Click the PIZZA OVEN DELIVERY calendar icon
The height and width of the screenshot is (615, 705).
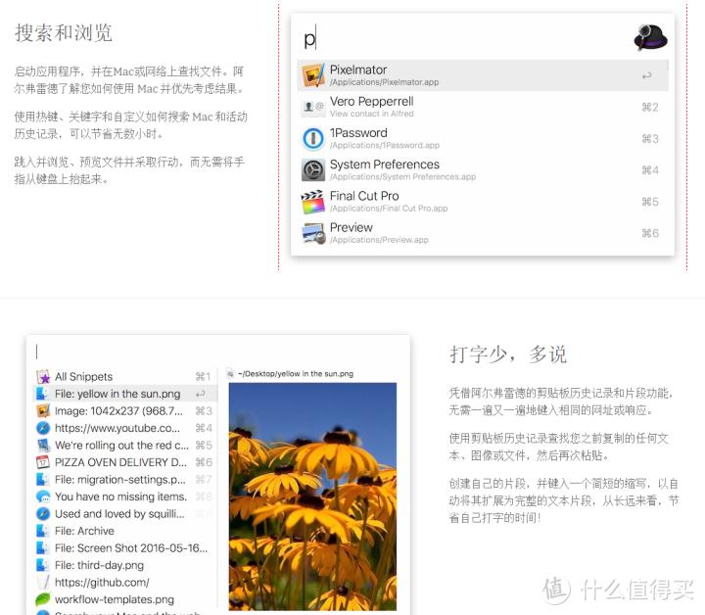pyautogui.click(x=43, y=462)
